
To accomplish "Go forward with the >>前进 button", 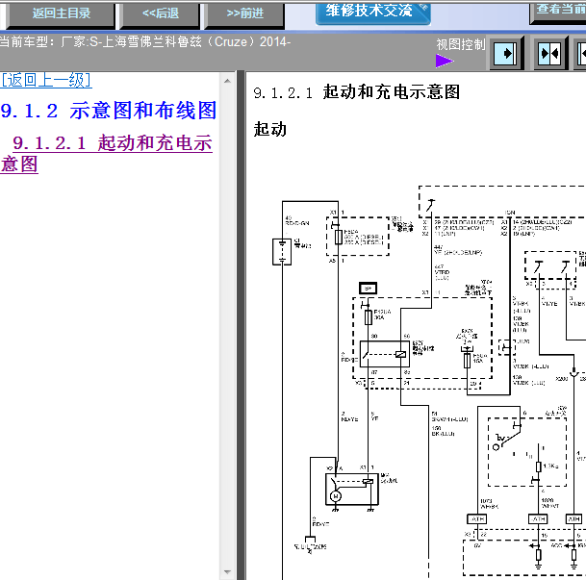I will 244,14.
